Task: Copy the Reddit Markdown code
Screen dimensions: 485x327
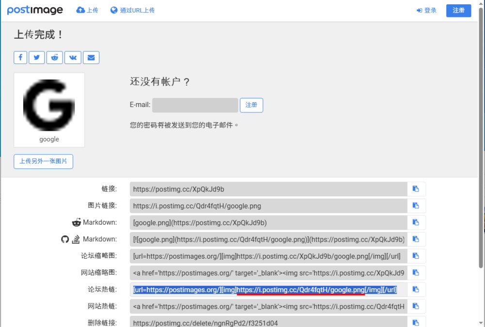Action: pyautogui.click(x=416, y=222)
